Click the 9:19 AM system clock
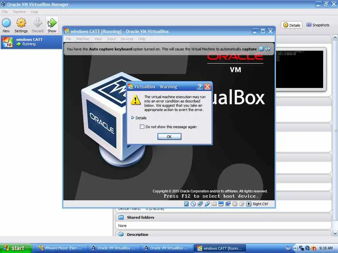The image size is (338, 253). [326, 248]
